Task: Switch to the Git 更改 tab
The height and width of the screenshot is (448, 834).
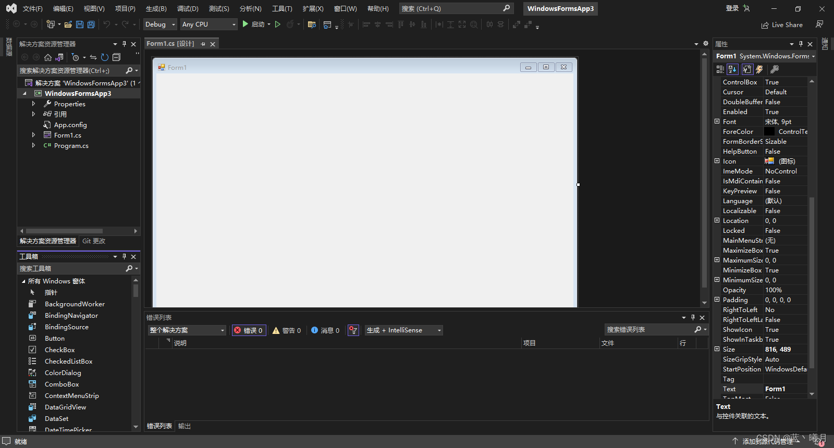Action: [x=94, y=241]
